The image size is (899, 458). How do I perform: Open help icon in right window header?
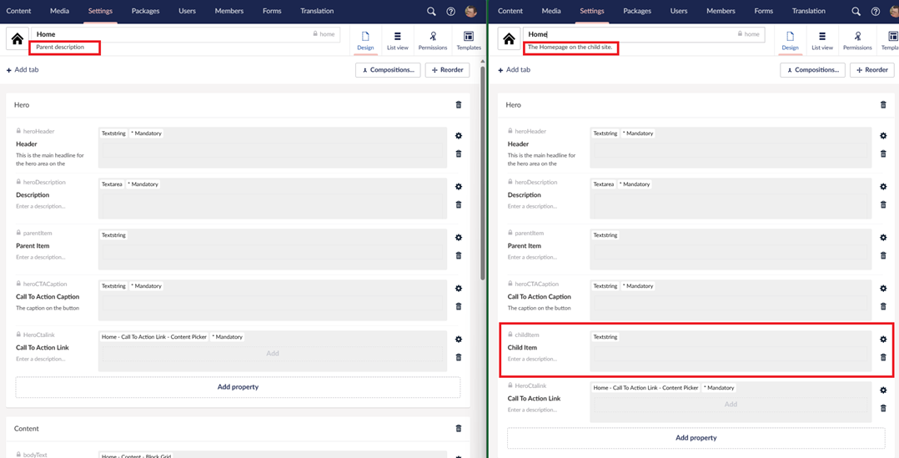[876, 12]
